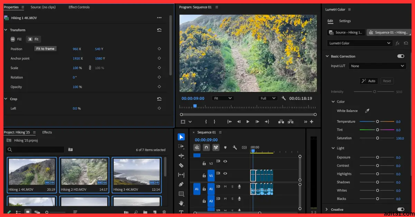This screenshot has height=217, width=415.
Task: Open the Fit zoom level dropdown
Action: coord(222,98)
